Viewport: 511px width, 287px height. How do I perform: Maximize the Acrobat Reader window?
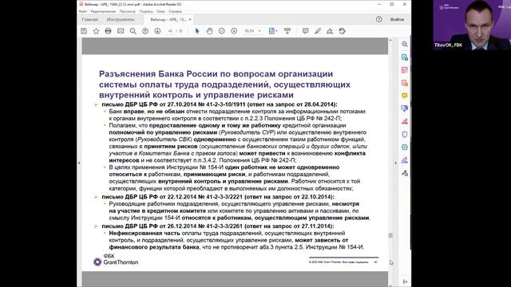pyautogui.click(x=392, y=4)
